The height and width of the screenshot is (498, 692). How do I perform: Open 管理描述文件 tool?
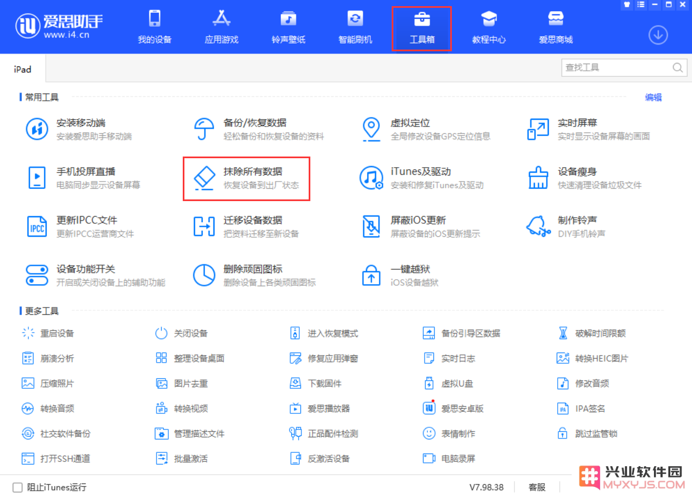(x=190, y=433)
